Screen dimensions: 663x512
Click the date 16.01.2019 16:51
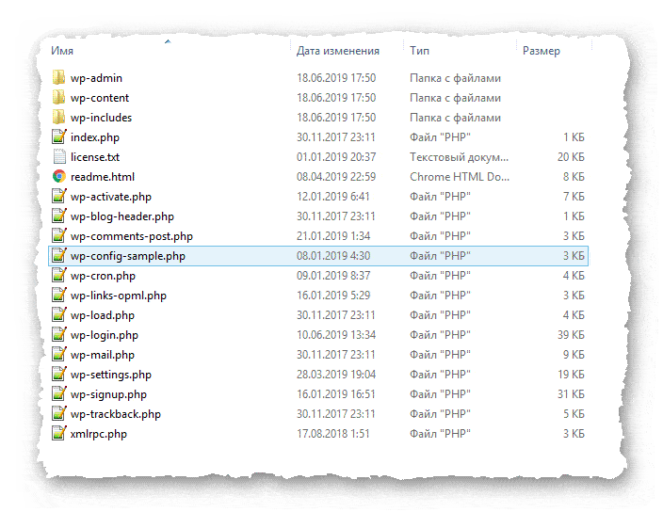pos(336,394)
